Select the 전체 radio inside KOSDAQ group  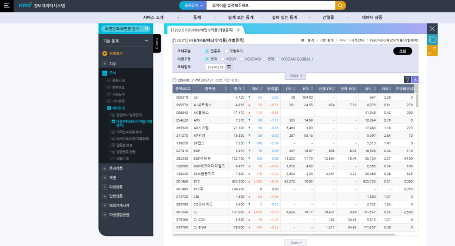pos(264,59)
